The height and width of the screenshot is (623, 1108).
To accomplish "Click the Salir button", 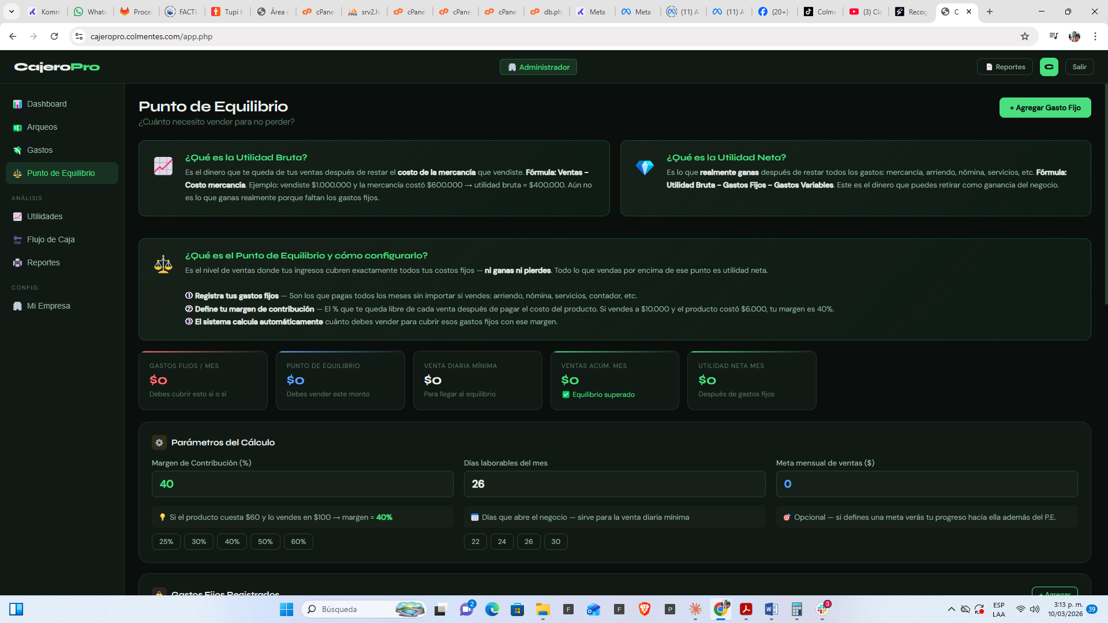I will [1079, 67].
